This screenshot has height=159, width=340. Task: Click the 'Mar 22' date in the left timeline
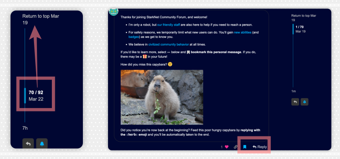[36, 99]
